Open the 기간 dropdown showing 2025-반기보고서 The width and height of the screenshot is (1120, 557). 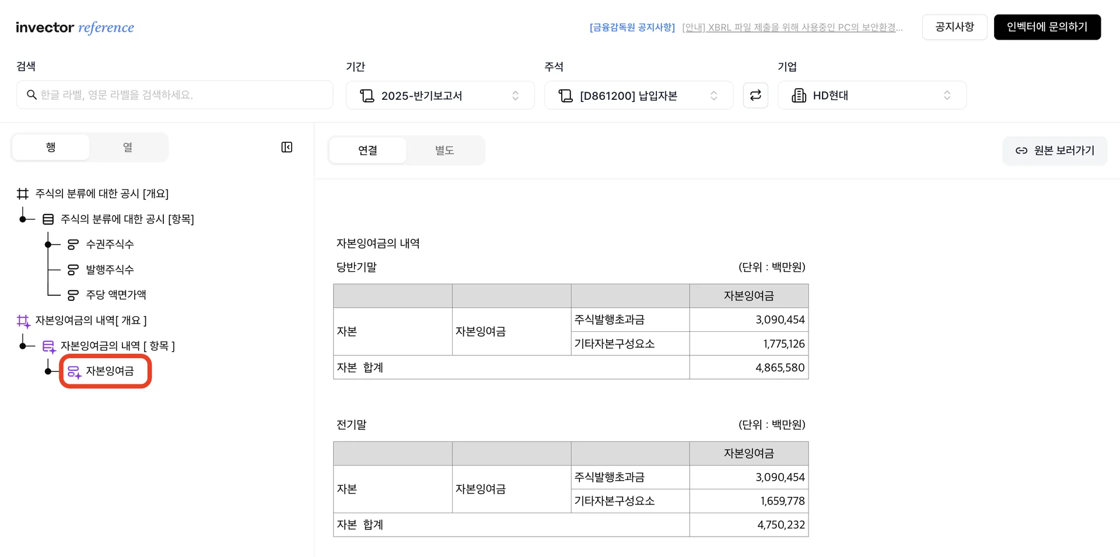[x=440, y=96]
